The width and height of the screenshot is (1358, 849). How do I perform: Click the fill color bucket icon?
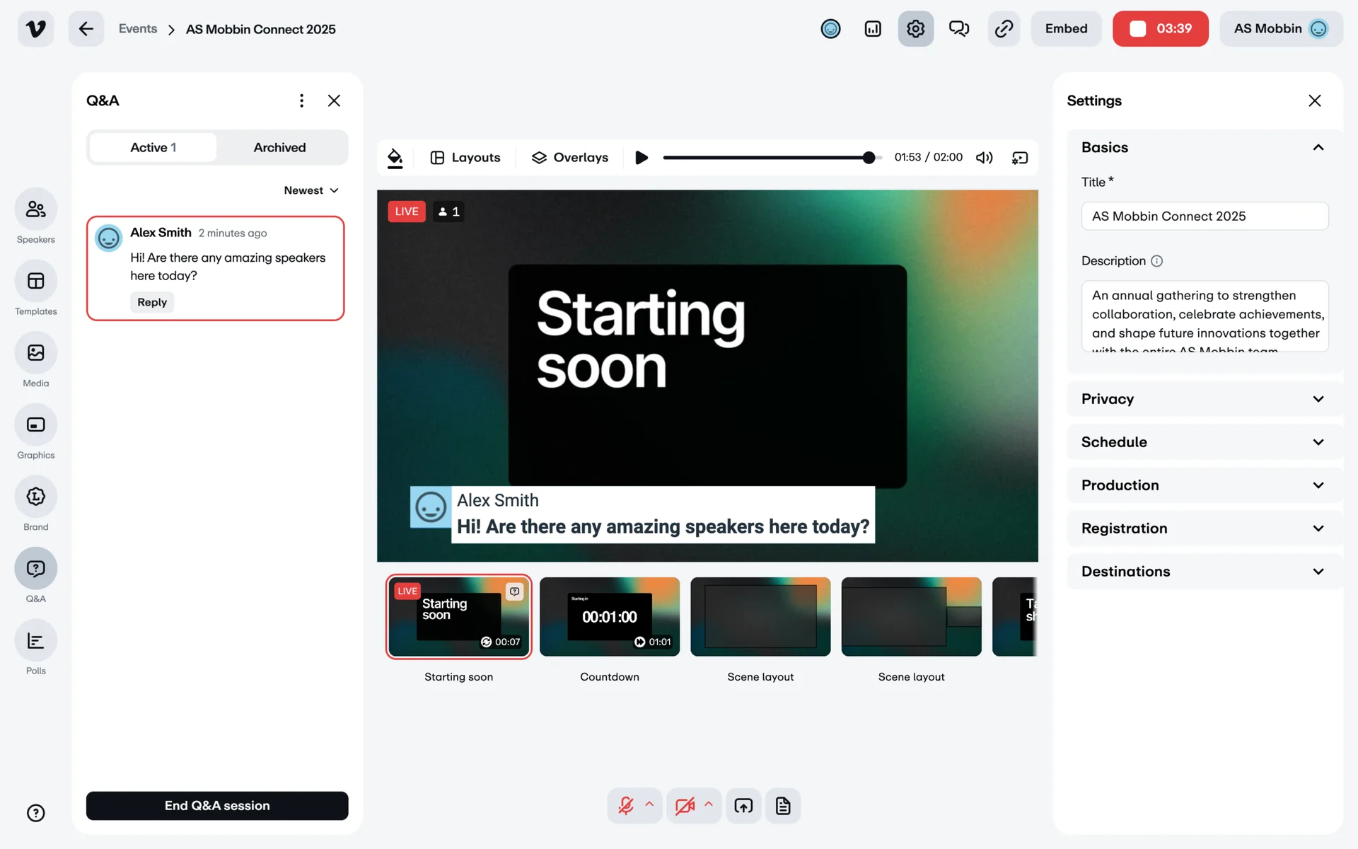tap(395, 158)
